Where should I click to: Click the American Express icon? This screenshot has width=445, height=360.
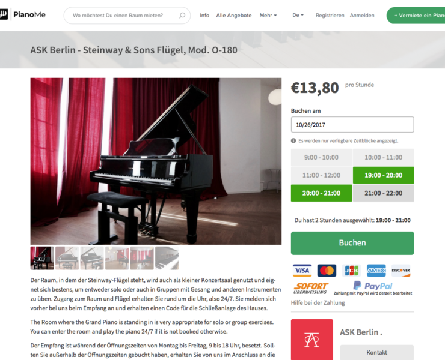[x=376, y=271]
